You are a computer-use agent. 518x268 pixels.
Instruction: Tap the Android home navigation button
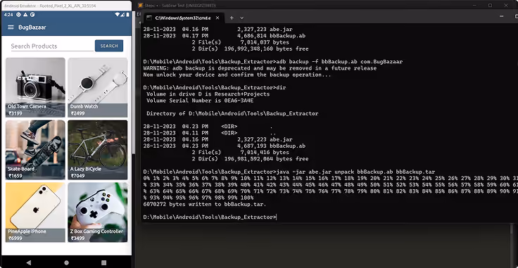click(x=66, y=262)
